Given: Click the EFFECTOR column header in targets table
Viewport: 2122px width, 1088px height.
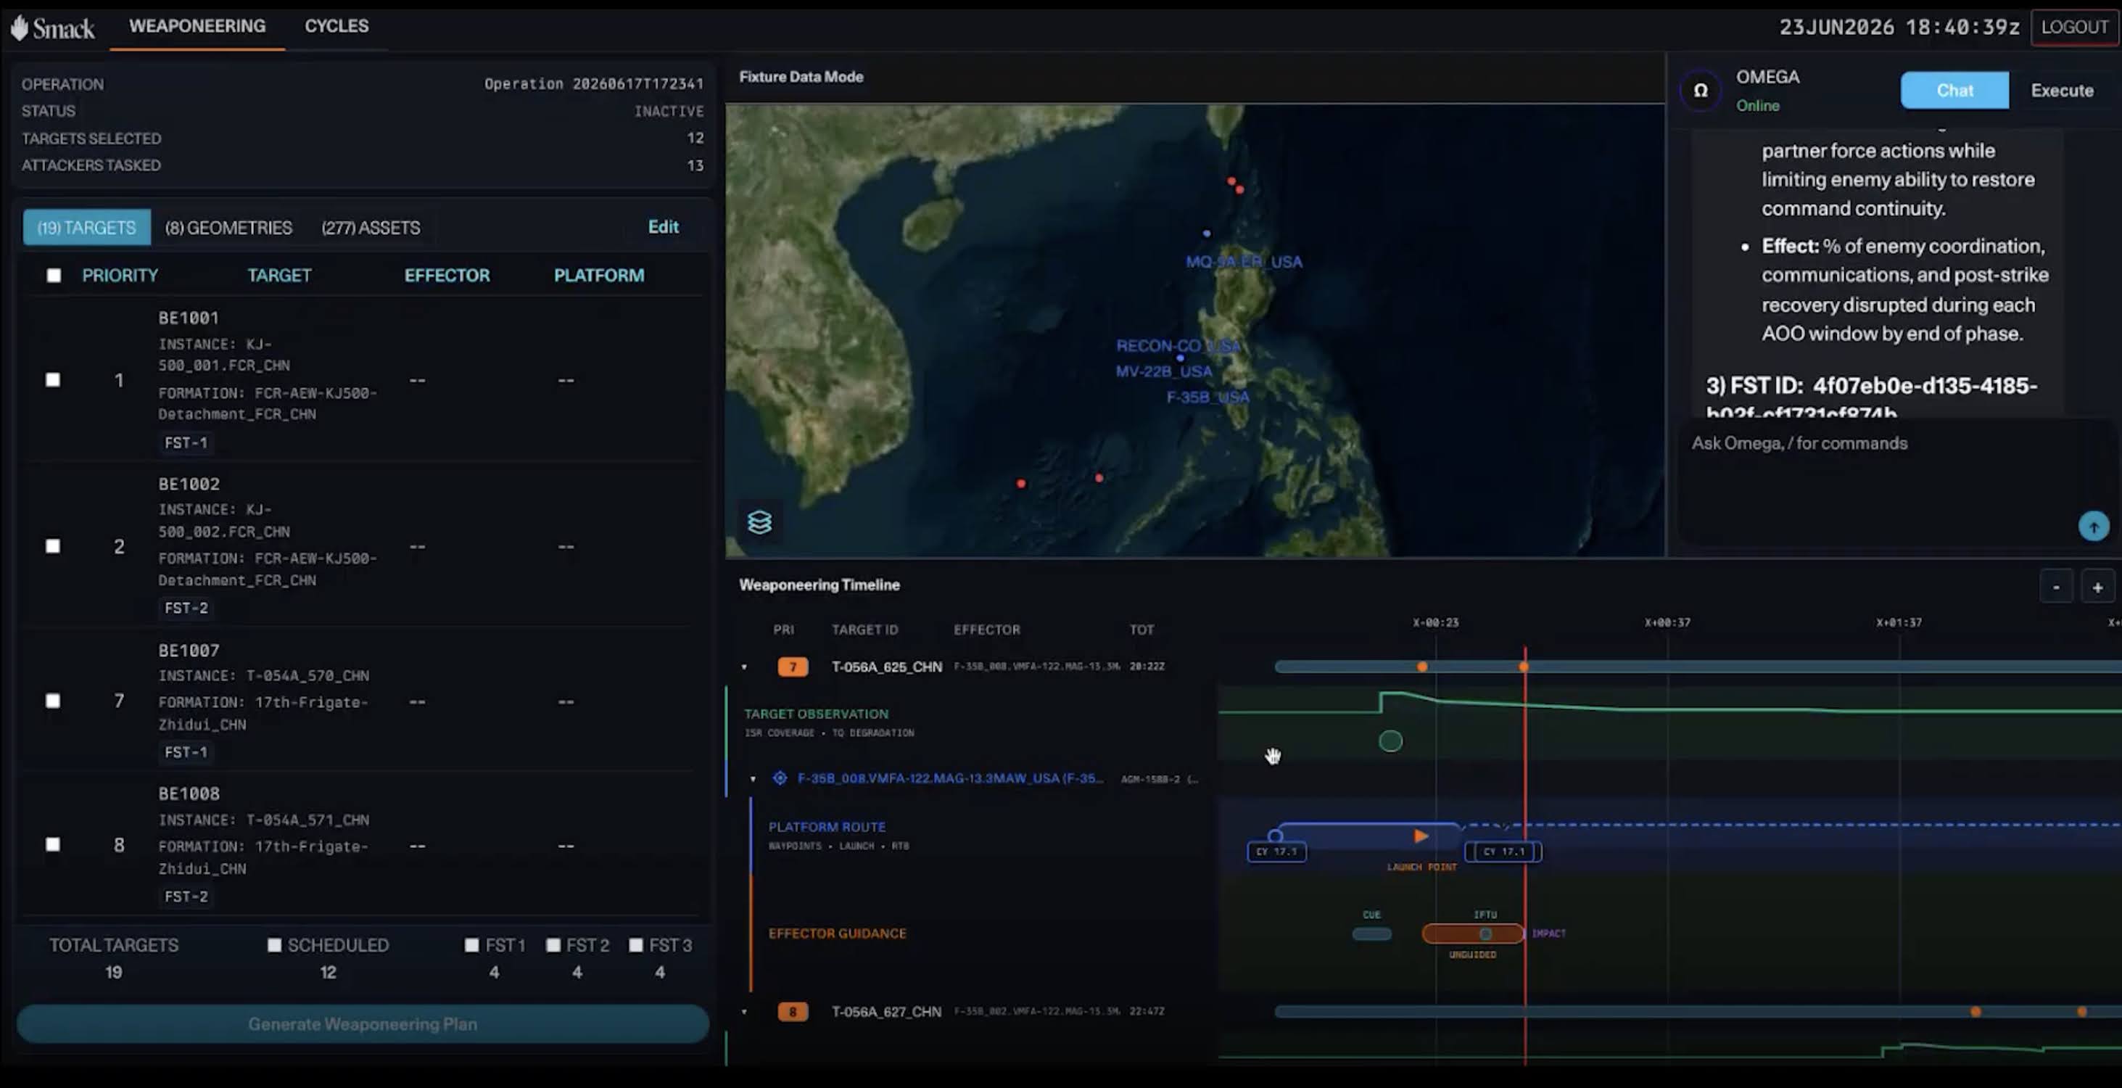Looking at the screenshot, I should pos(447,275).
